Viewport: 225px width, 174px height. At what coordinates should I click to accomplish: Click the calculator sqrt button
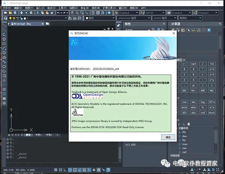pos(193,64)
